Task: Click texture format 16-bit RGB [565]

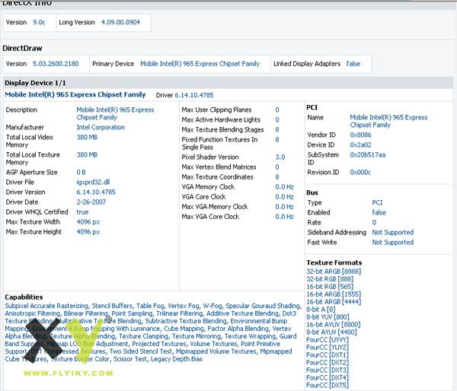Action: pyautogui.click(x=330, y=287)
